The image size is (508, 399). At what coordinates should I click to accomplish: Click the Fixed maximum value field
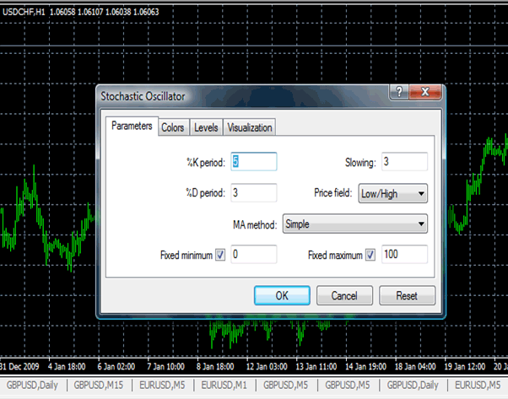[x=404, y=254]
